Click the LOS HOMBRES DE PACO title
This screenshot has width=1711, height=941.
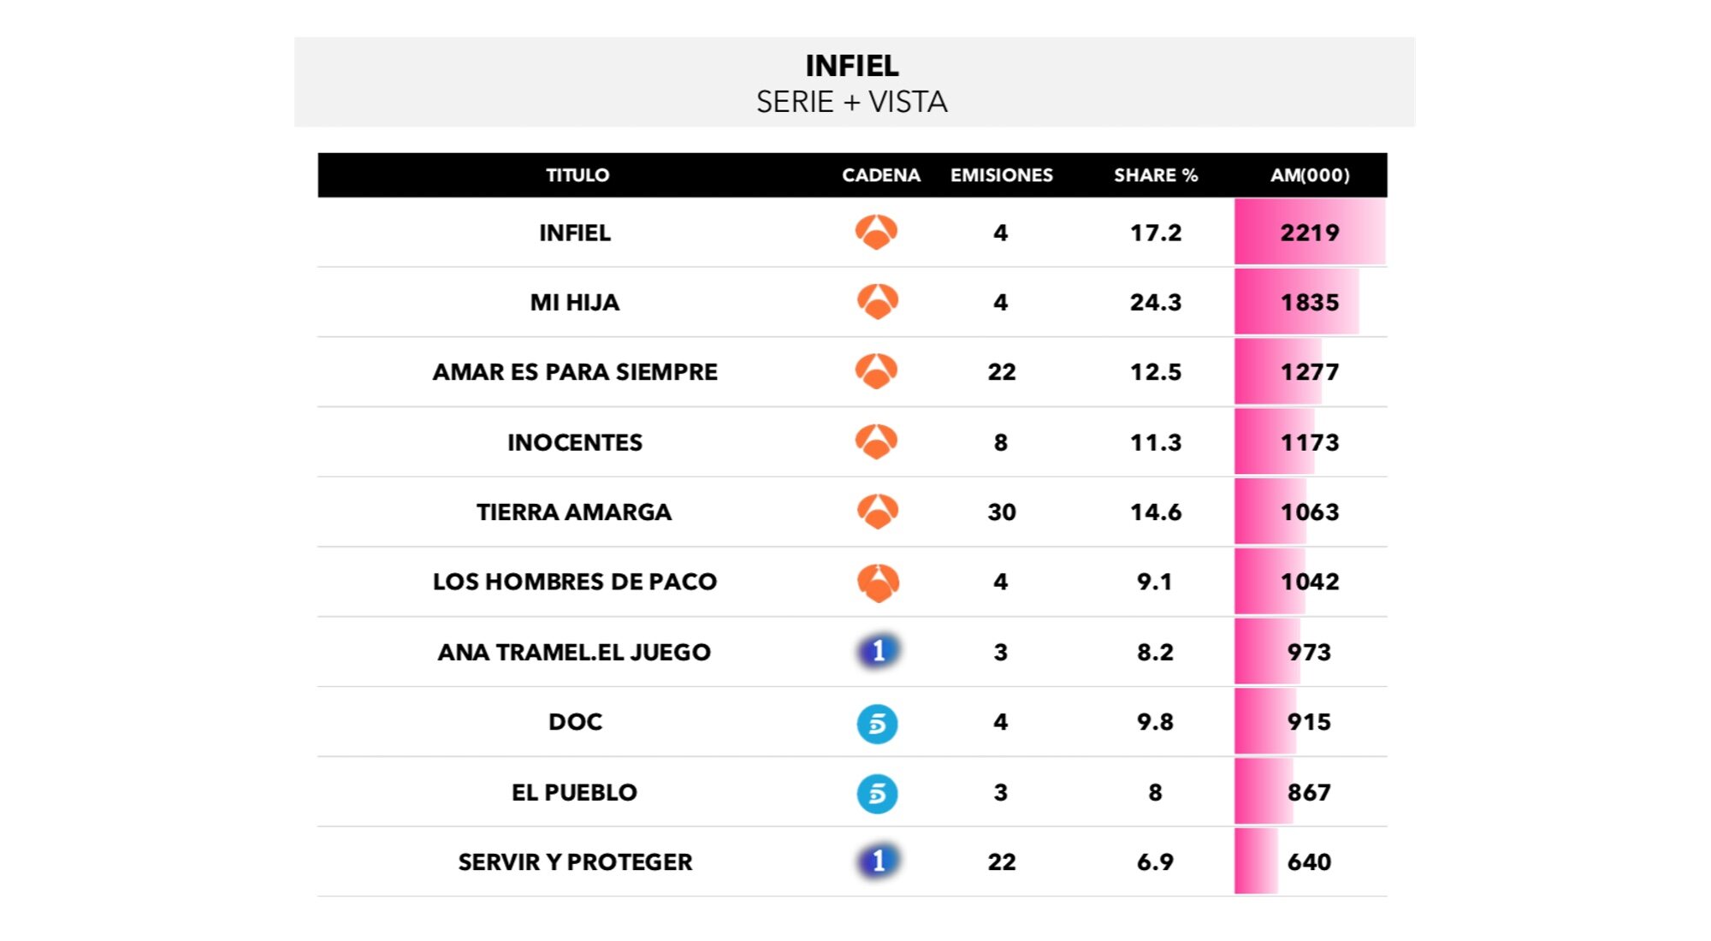coord(575,582)
